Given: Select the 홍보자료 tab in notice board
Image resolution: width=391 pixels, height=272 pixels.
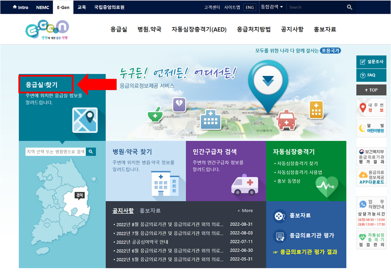Looking at the screenshot, I should click(150, 211).
